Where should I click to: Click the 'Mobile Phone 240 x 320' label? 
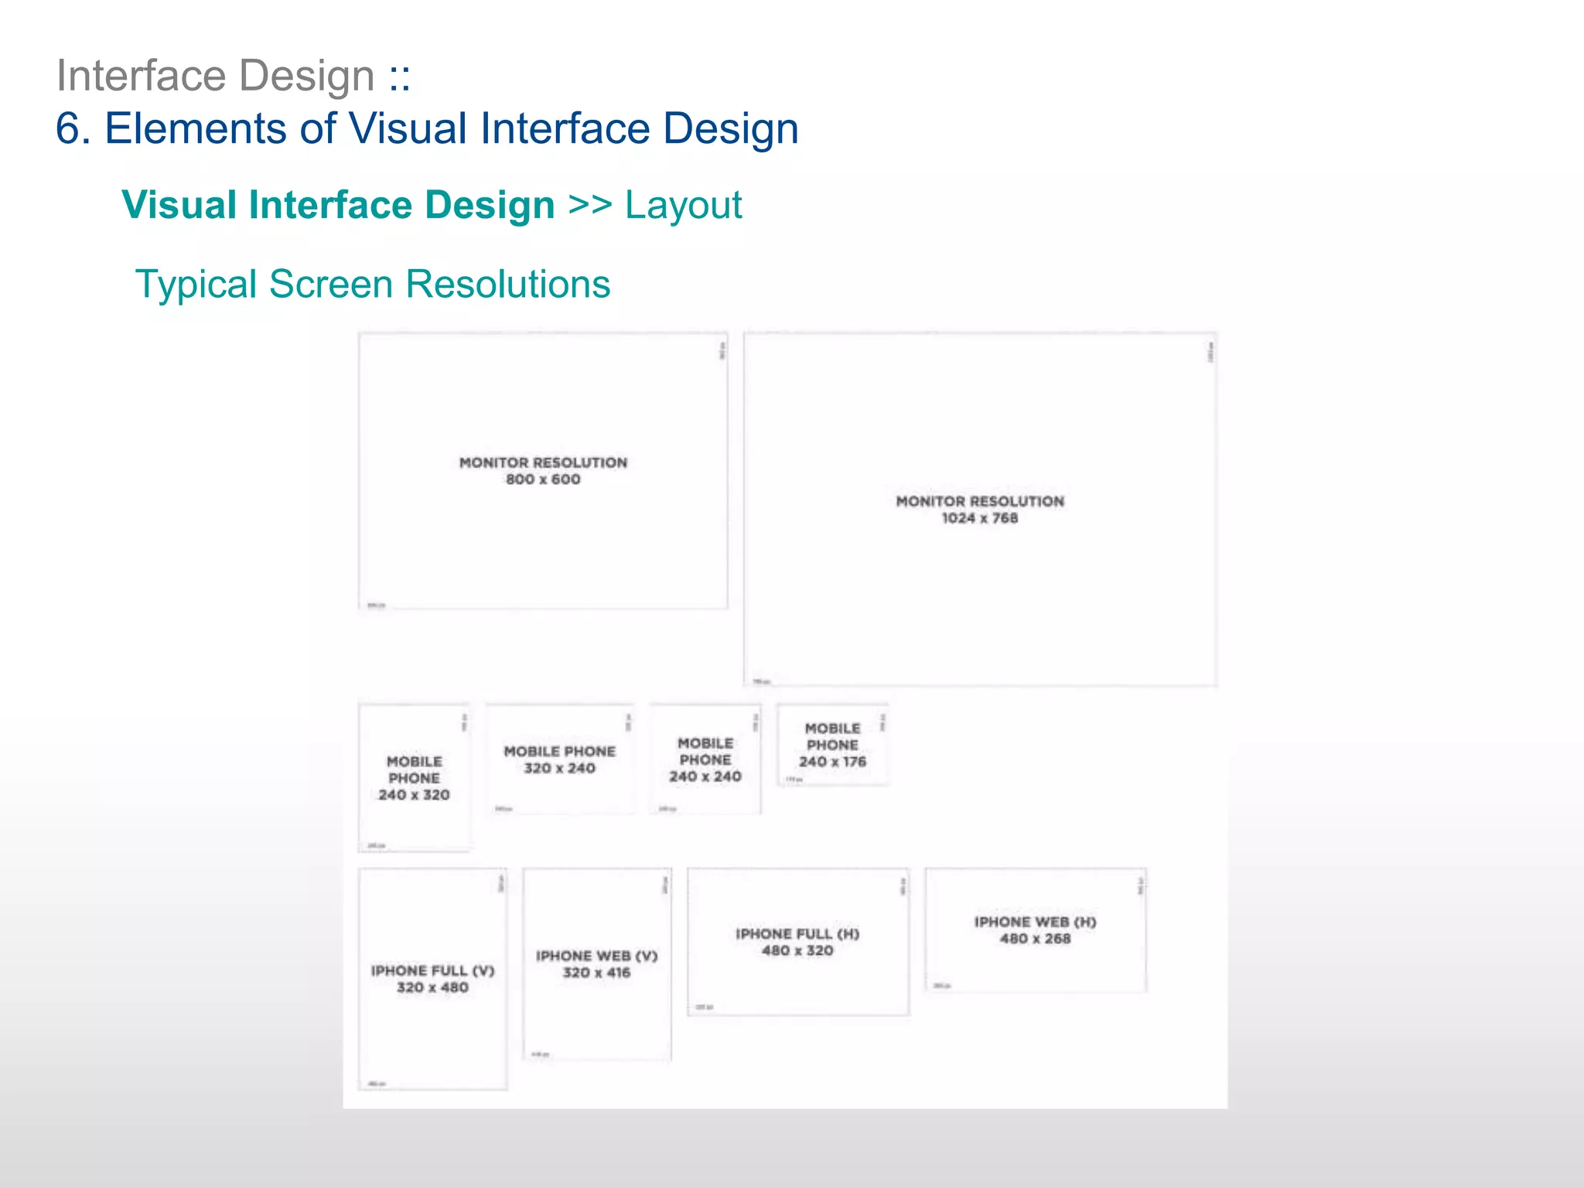414,778
